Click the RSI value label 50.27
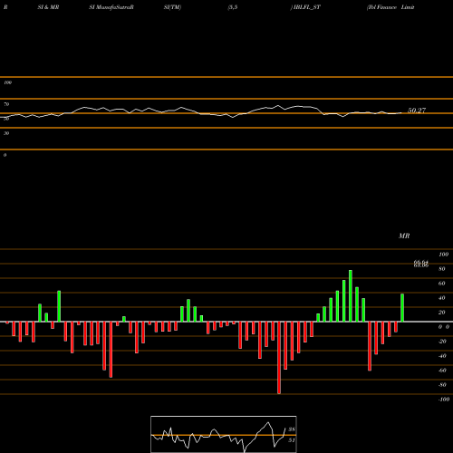Viewport: 453px width, 453px height. click(417, 111)
